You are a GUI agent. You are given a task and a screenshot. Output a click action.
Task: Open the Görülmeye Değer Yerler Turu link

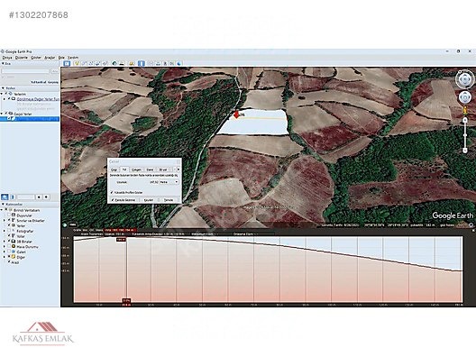(x=38, y=99)
